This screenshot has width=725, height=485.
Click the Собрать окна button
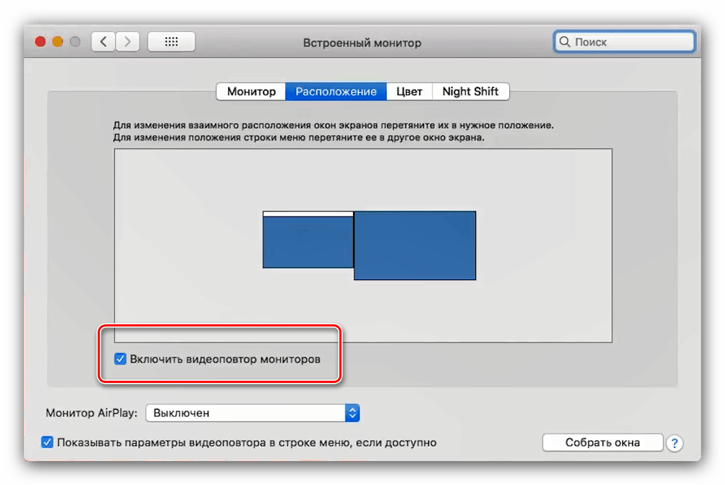(x=603, y=442)
